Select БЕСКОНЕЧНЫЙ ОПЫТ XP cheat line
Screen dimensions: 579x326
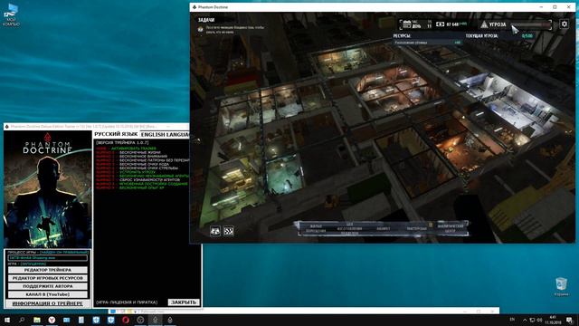point(130,187)
